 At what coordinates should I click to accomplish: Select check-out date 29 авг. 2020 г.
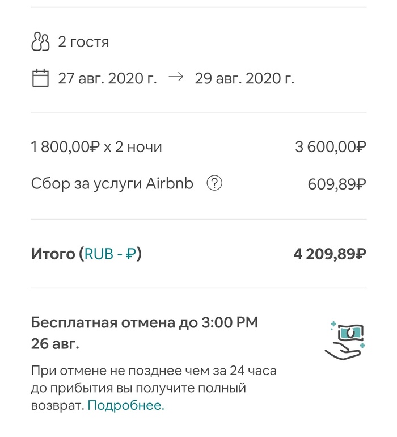[244, 78]
